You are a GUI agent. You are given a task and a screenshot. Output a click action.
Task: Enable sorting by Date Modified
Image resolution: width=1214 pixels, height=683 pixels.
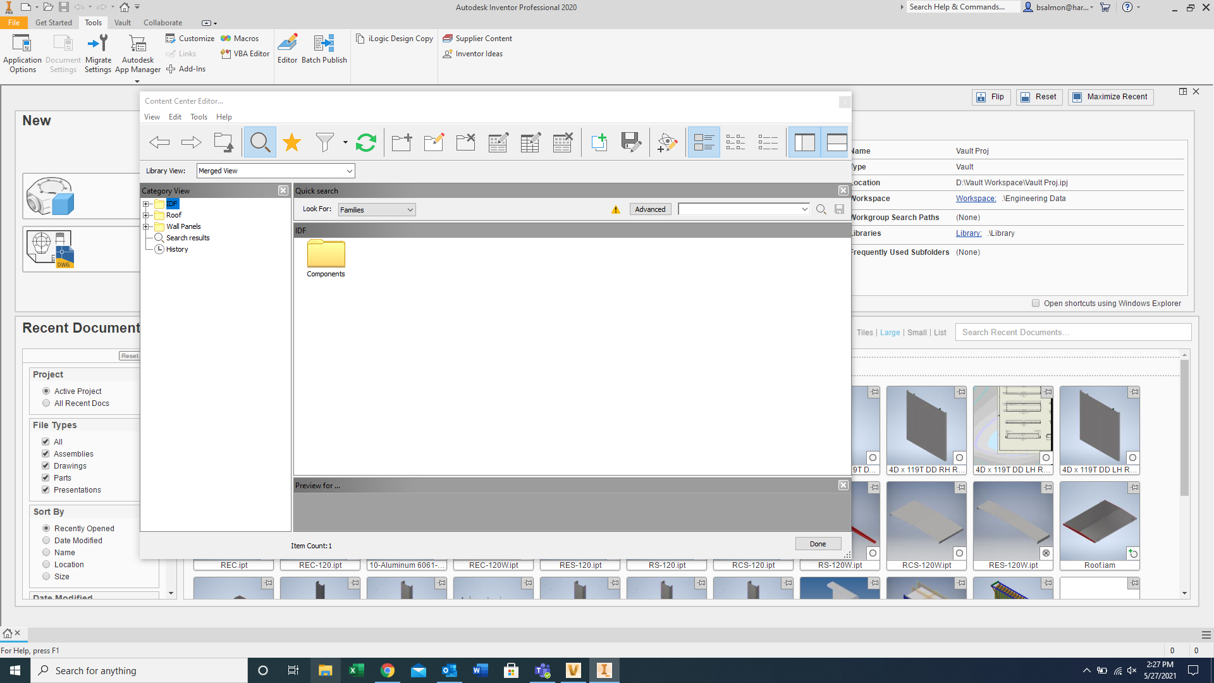(x=46, y=540)
